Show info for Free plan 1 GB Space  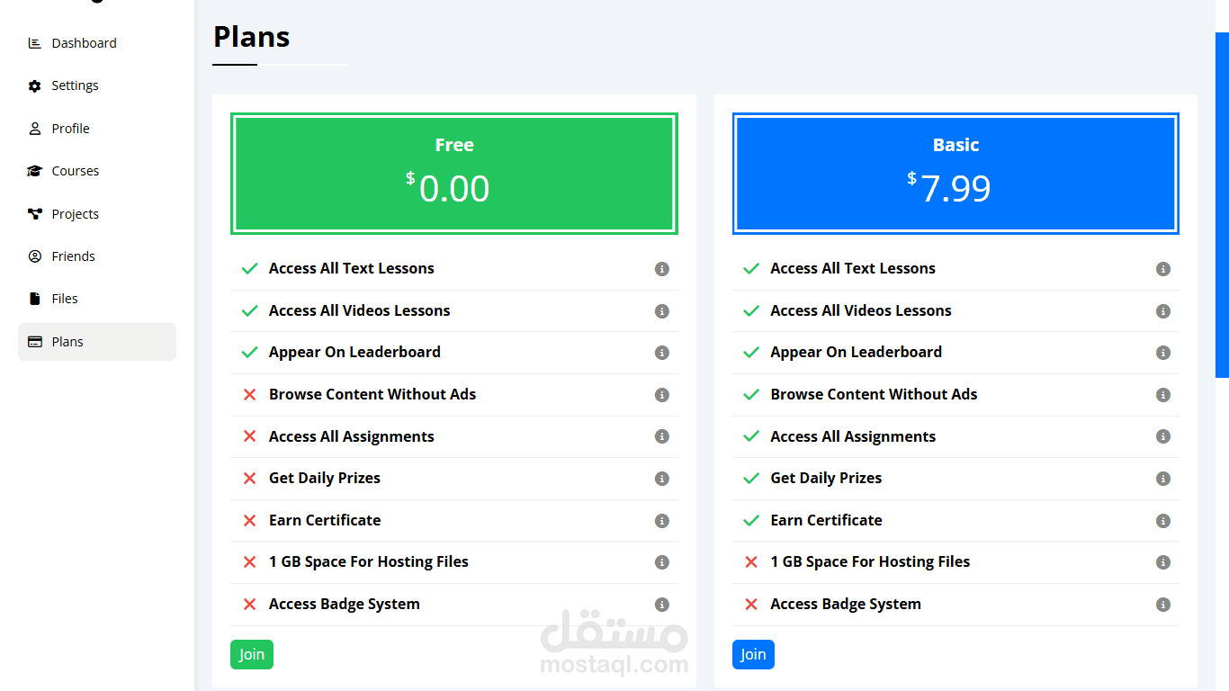click(662, 562)
